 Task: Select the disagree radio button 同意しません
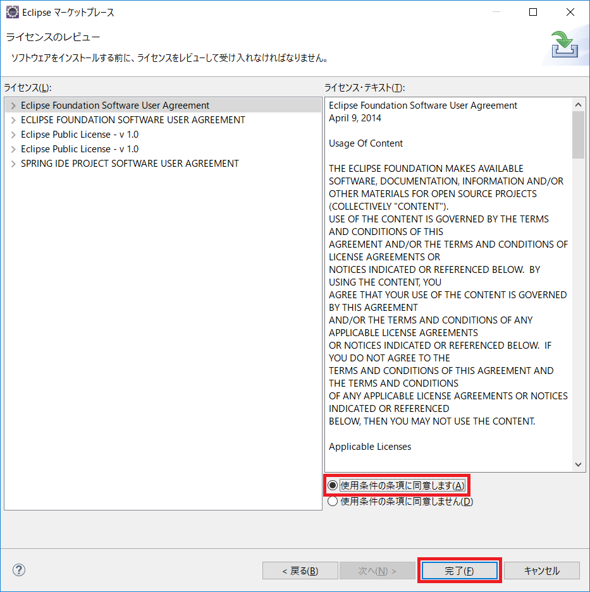[x=333, y=501]
